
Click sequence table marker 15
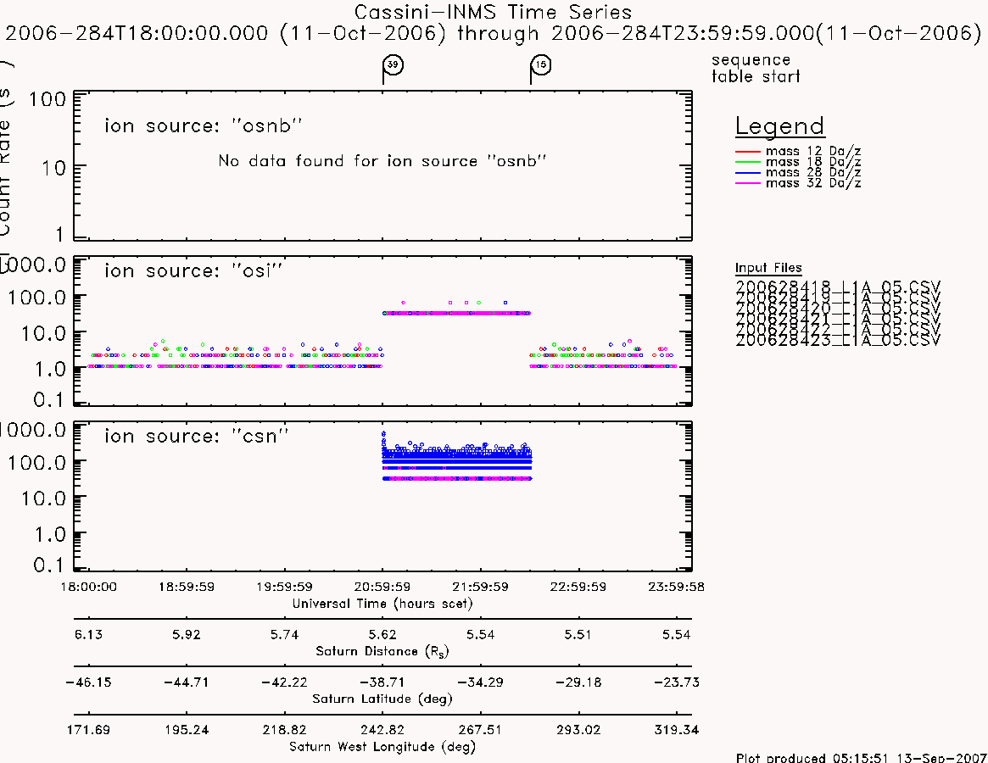(540, 65)
